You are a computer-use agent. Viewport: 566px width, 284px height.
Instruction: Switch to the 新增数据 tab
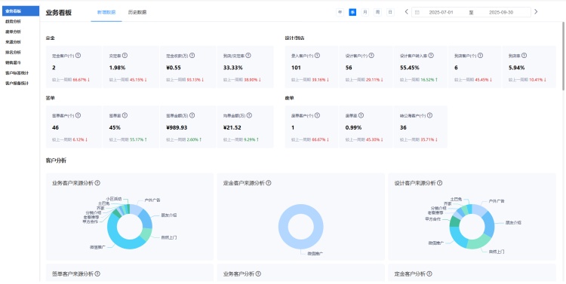106,13
